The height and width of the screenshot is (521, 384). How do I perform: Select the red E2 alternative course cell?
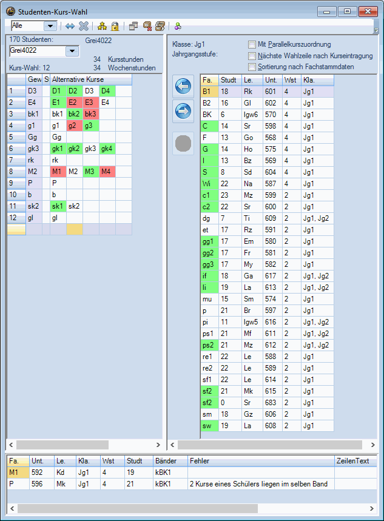pyautogui.click(x=75, y=103)
